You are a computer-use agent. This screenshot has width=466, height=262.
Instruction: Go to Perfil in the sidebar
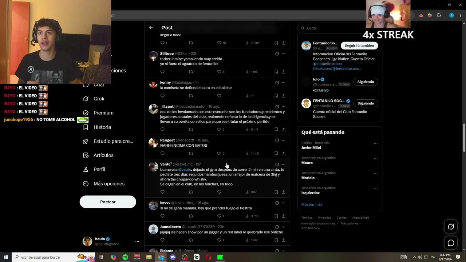click(x=94, y=169)
